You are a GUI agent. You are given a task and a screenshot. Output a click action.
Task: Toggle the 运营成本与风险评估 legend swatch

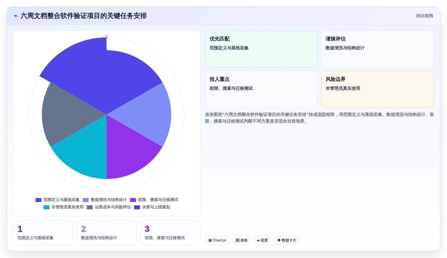pos(90,207)
